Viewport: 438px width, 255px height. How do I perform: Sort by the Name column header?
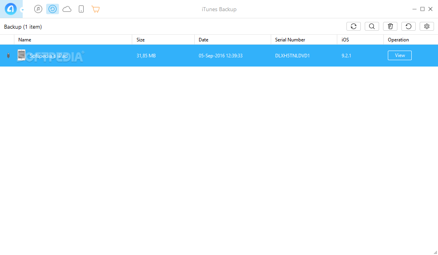(x=73, y=40)
